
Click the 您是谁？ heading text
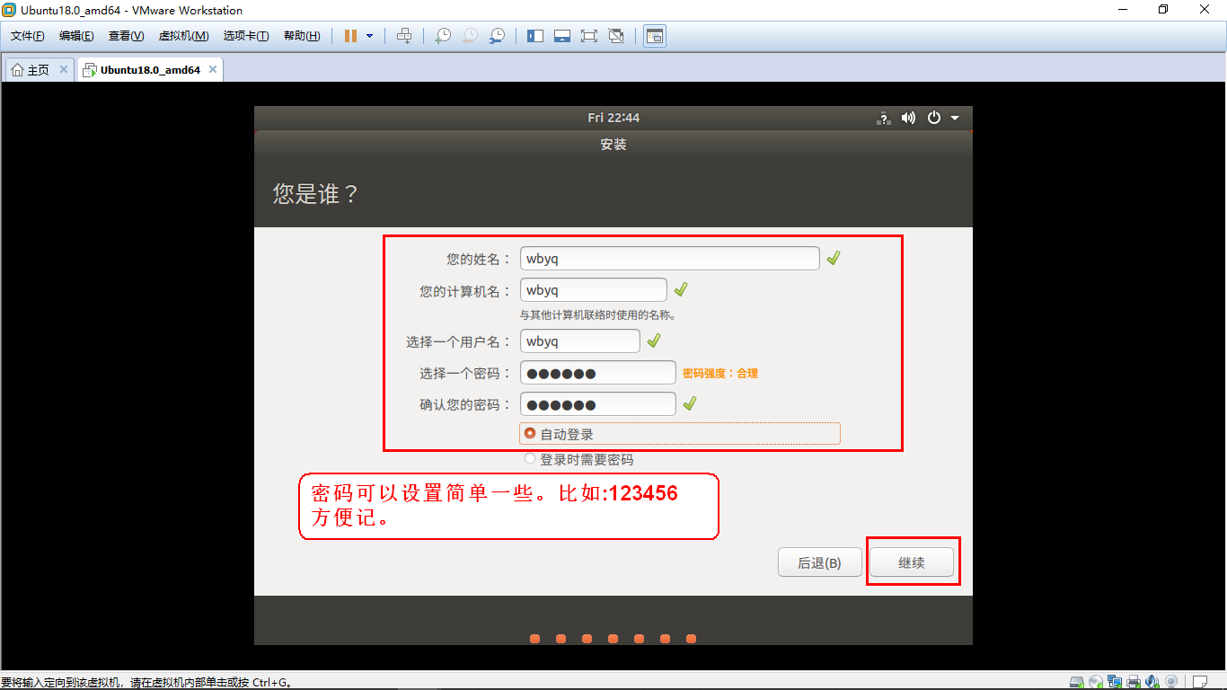pos(316,193)
